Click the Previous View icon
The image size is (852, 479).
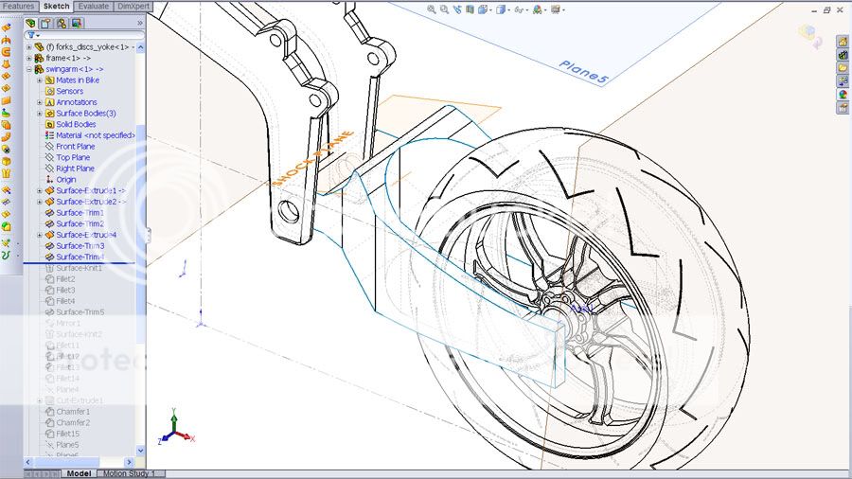[457, 9]
